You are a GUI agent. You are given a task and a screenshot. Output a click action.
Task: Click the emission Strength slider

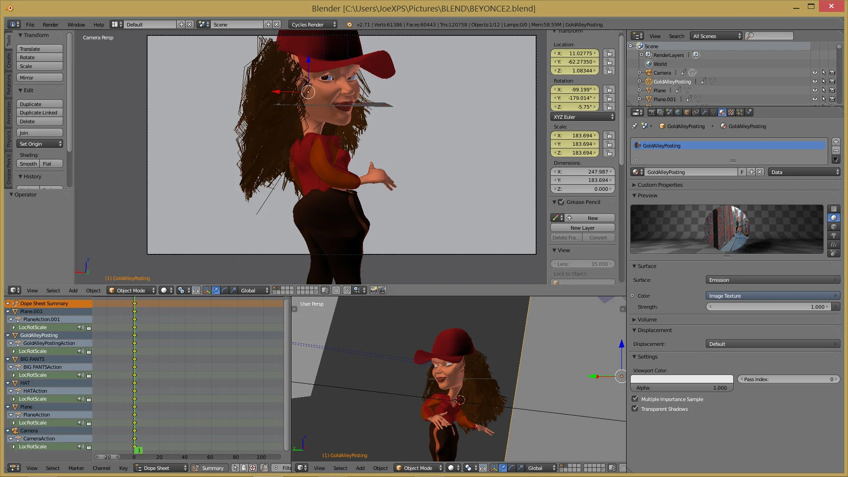(768, 307)
